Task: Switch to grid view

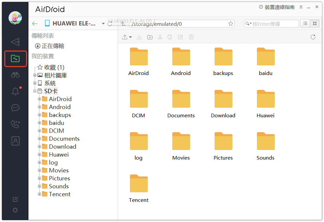Action: [315, 23]
